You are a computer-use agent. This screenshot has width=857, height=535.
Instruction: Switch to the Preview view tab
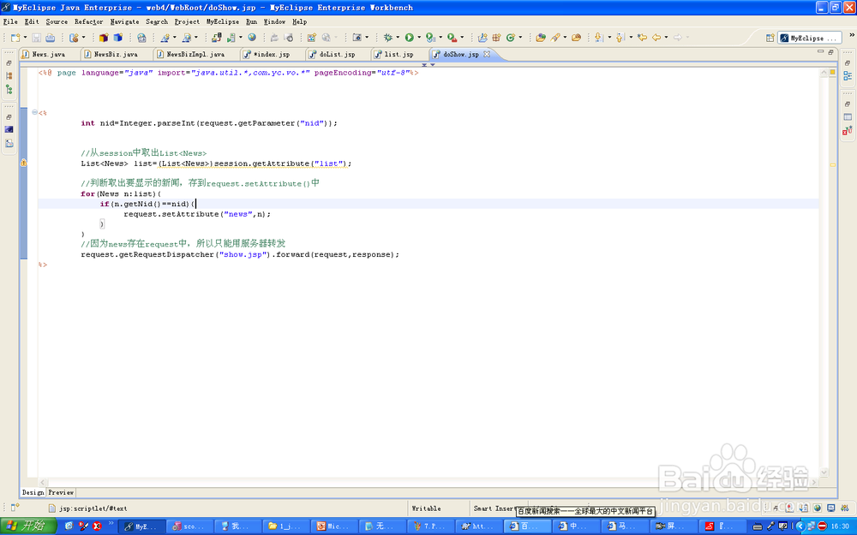pos(61,492)
